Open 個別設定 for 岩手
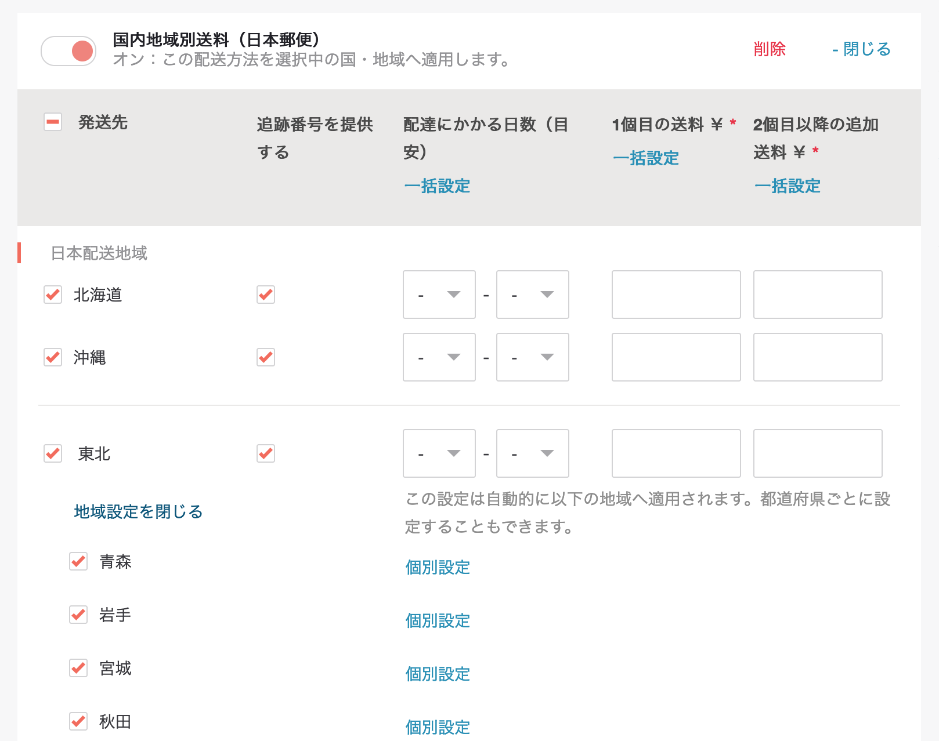The height and width of the screenshot is (741, 939). [438, 620]
